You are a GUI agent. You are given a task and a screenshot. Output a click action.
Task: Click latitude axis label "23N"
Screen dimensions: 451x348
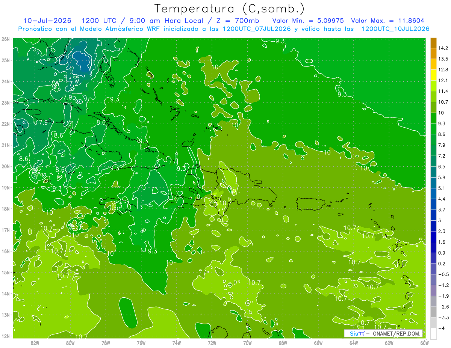pos(6,102)
